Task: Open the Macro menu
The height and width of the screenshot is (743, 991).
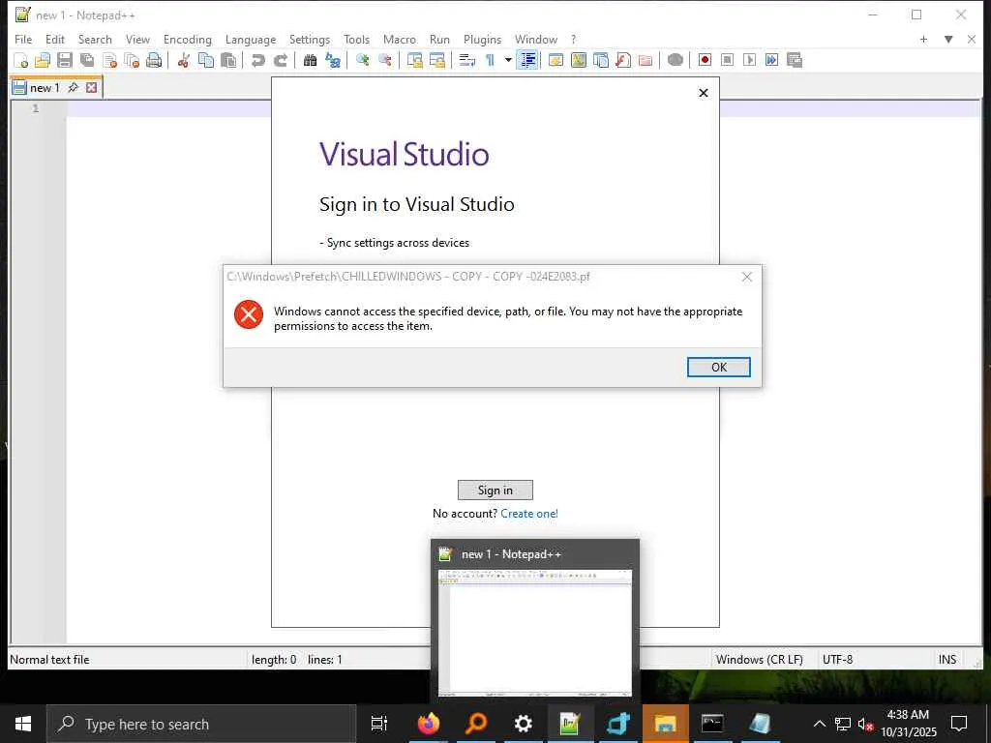Action: [x=400, y=39]
